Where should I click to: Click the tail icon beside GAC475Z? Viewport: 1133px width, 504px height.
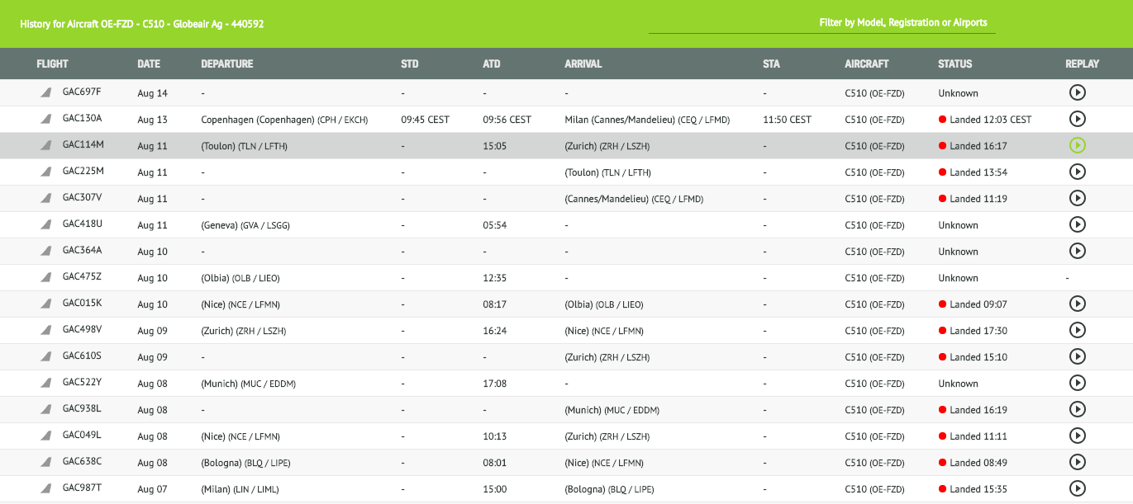coord(46,278)
